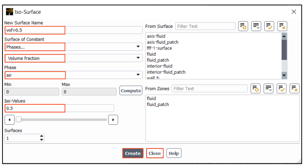Toggle tree view icon beside From Zones filter
This screenshot has height=168, width=305.
pos(255,89)
